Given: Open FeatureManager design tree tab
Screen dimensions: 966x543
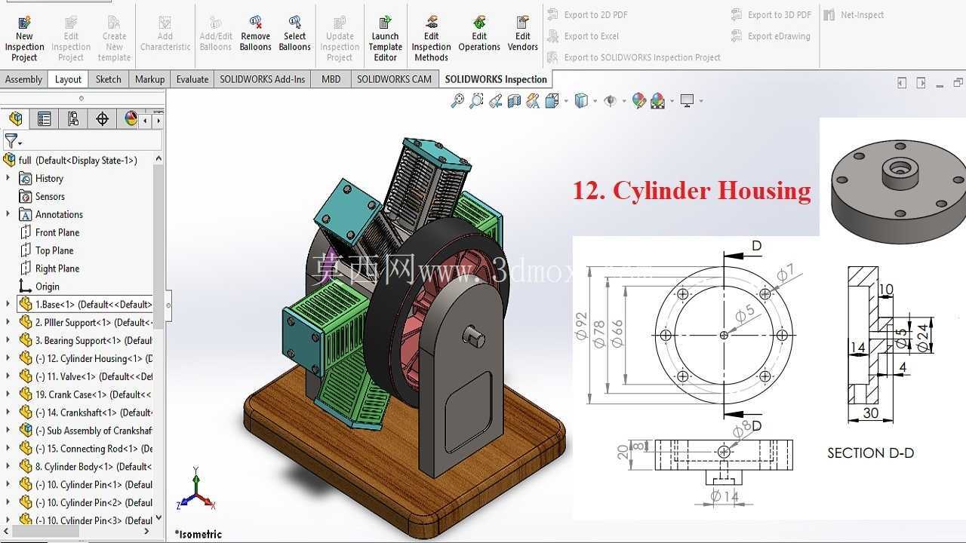Looking at the screenshot, I should (x=16, y=118).
